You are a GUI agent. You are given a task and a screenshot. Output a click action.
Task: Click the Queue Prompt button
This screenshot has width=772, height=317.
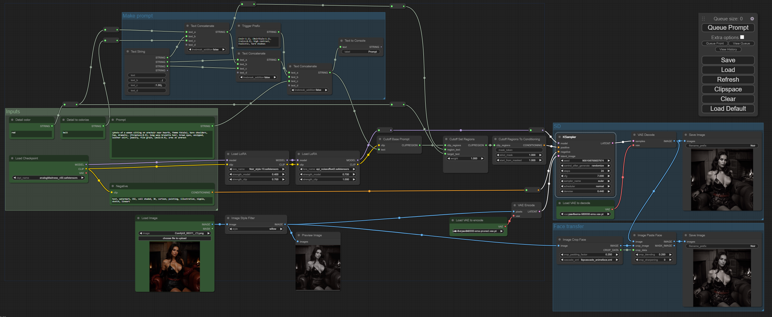tap(728, 28)
